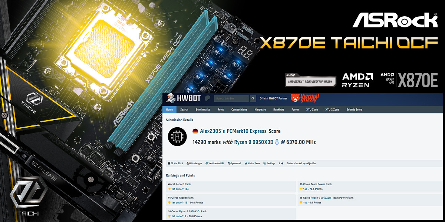Open the Verification URL link
The image size is (445, 222).
(x=216, y=163)
